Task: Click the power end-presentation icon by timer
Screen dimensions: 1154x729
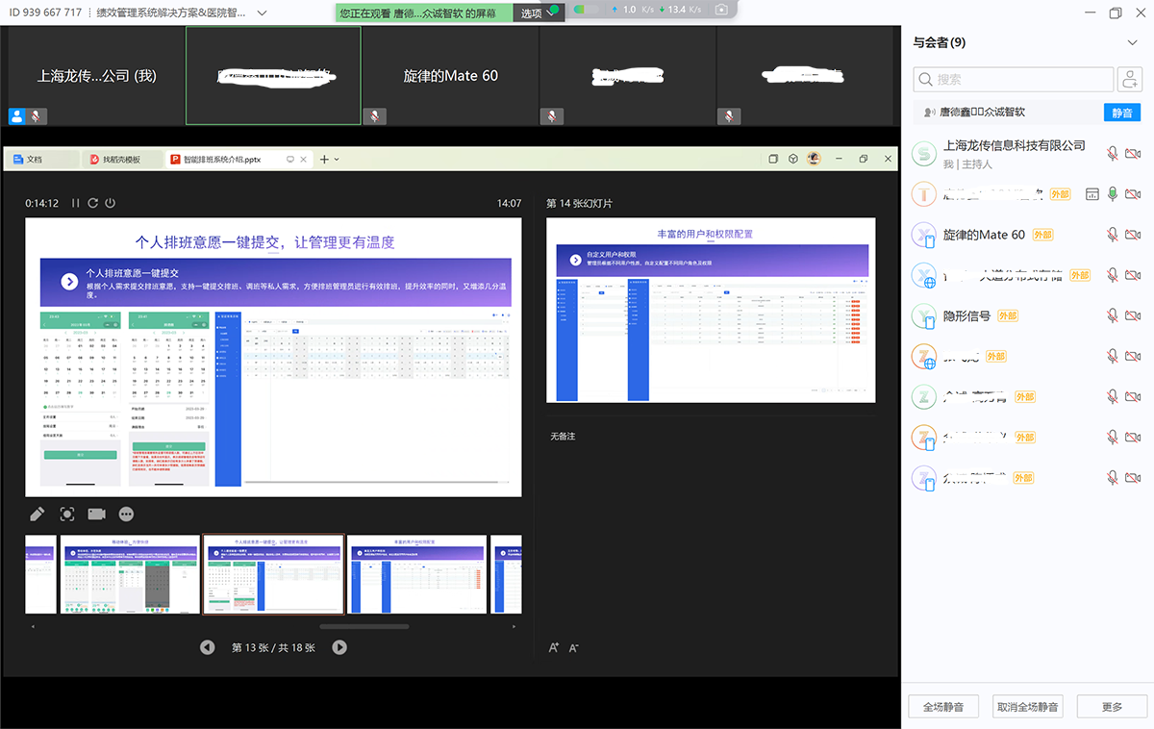Action: (x=111, y=203)
